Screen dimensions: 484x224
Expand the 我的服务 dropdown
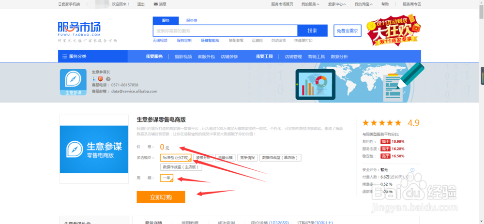tap(310, 4)
